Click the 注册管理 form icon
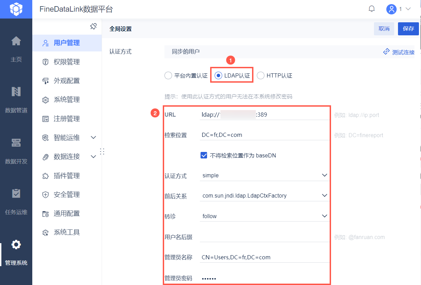Image resolution: width=421 pixels, height=285 pixels. tap(45, 119)
